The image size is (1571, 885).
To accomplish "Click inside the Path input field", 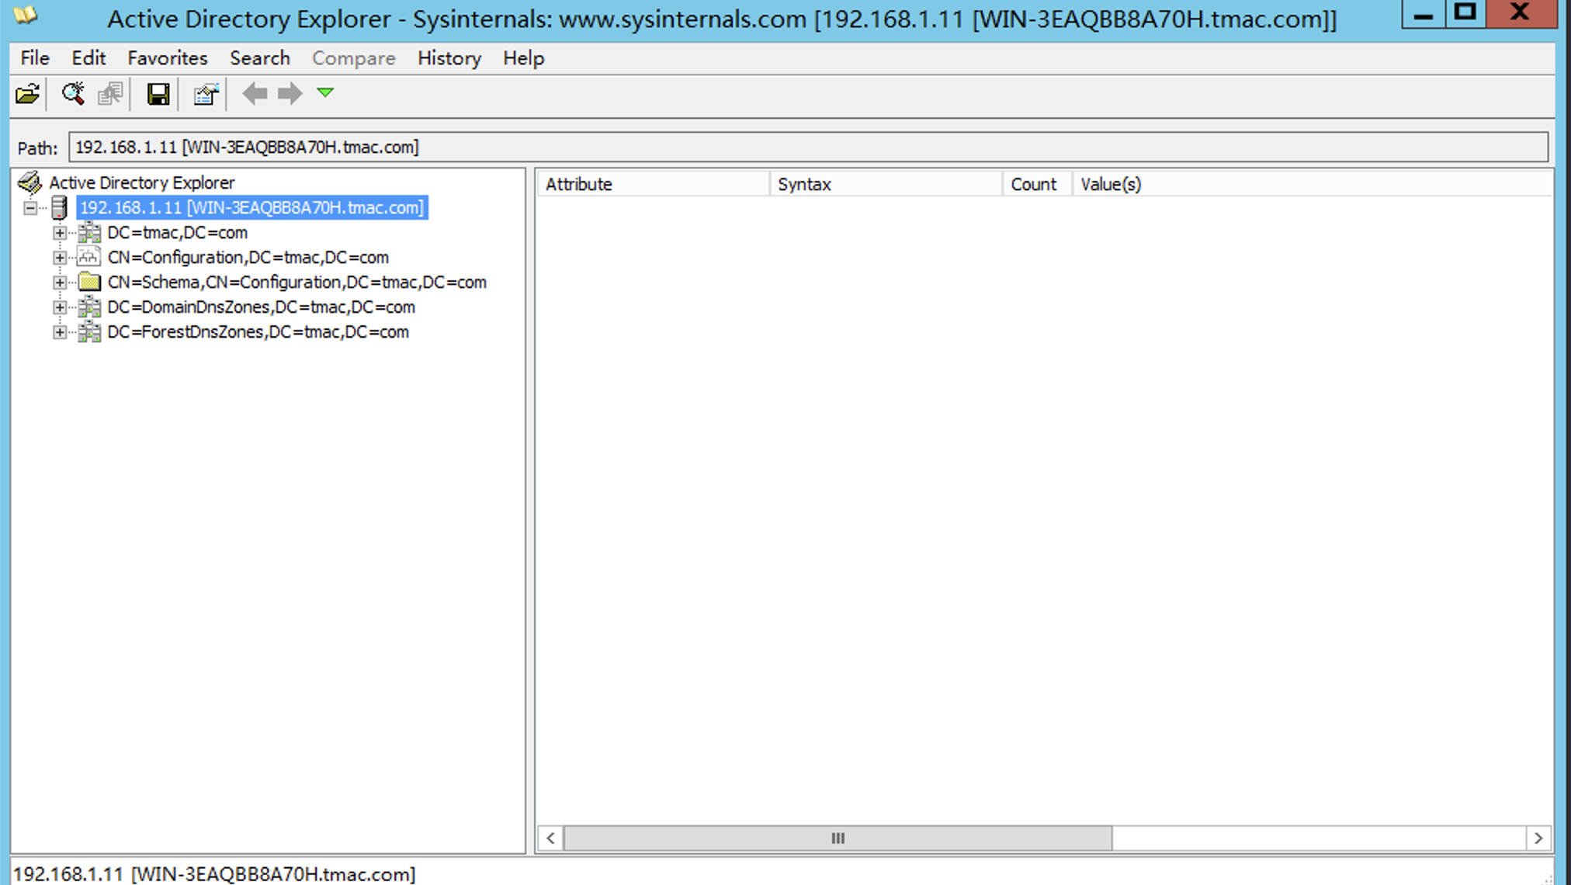I will tap(807, 147).
